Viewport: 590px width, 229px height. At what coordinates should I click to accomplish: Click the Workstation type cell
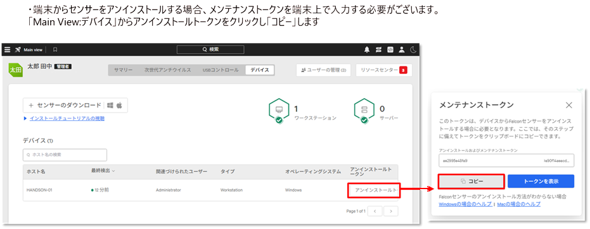coord(231,190)
